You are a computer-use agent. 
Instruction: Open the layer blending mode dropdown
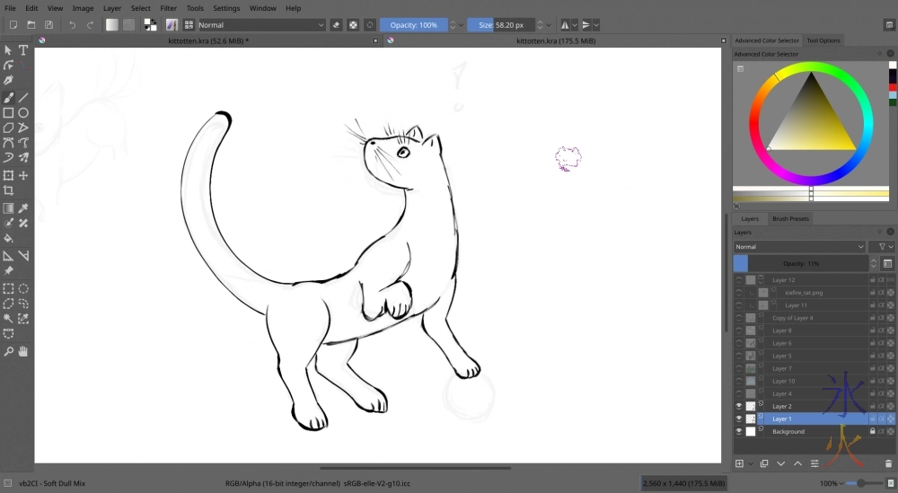click(x=799, y=247)
